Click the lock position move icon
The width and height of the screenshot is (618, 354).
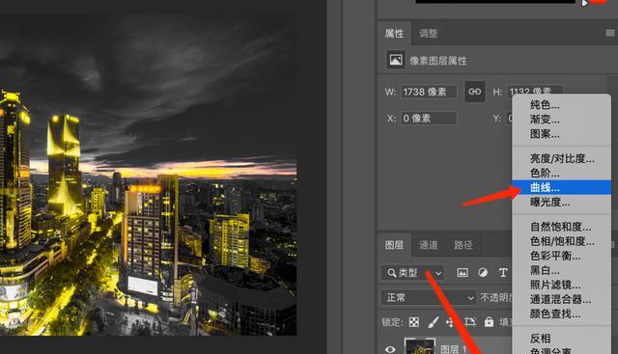click(x=450, y=322)
